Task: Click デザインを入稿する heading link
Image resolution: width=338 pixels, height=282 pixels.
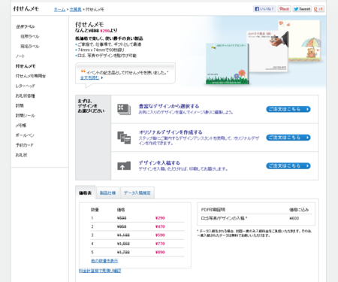Action: pyautogui.click(x=159, y=162)
